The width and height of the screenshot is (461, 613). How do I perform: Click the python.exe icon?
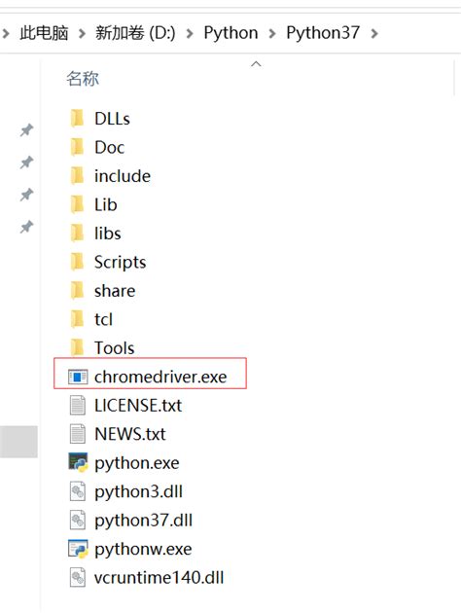tap(78, 463)
